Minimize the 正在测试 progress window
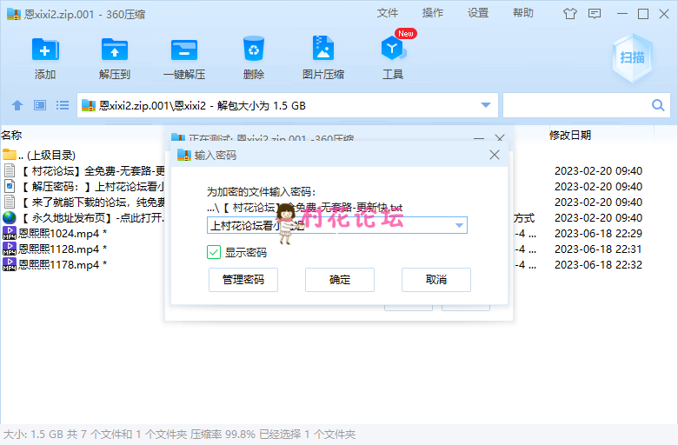Screen dimensions: 678x445 pyautogui.click(x=479, y=138)
